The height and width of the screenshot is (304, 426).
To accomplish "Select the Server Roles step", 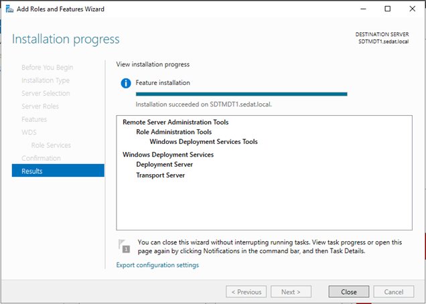I will (x=40, y=106).
